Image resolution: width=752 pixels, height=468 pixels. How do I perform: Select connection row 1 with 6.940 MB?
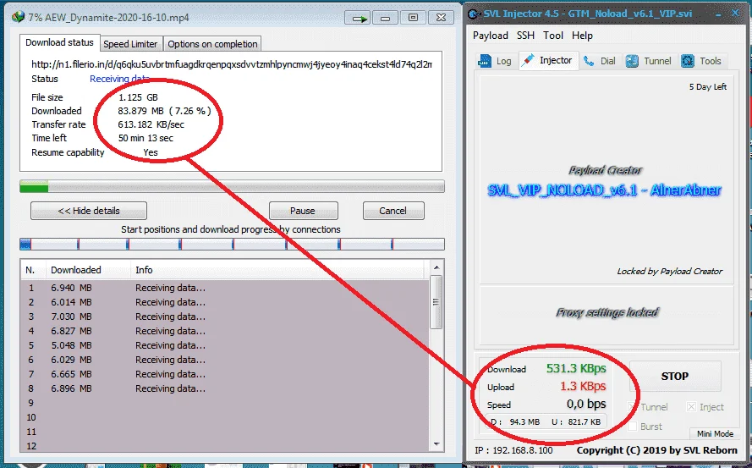(x=225, y=288)
